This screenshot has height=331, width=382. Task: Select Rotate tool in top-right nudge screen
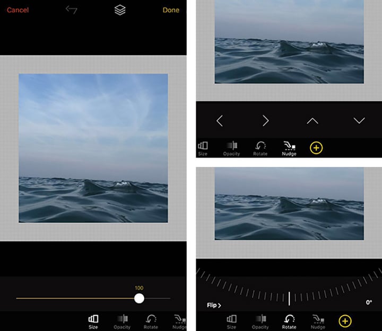[260, 149]
